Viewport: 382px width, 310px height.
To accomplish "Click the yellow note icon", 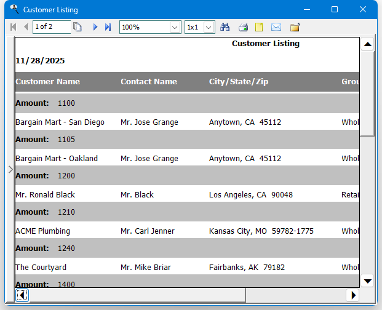I will 259,27.
